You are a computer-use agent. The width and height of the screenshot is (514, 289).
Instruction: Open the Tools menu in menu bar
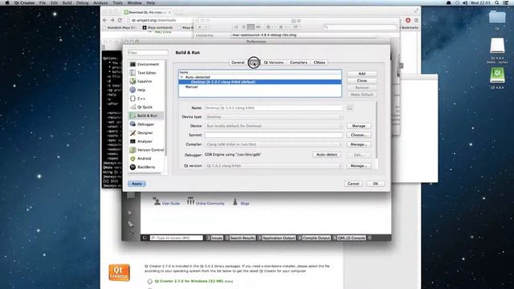click(117, 2)
